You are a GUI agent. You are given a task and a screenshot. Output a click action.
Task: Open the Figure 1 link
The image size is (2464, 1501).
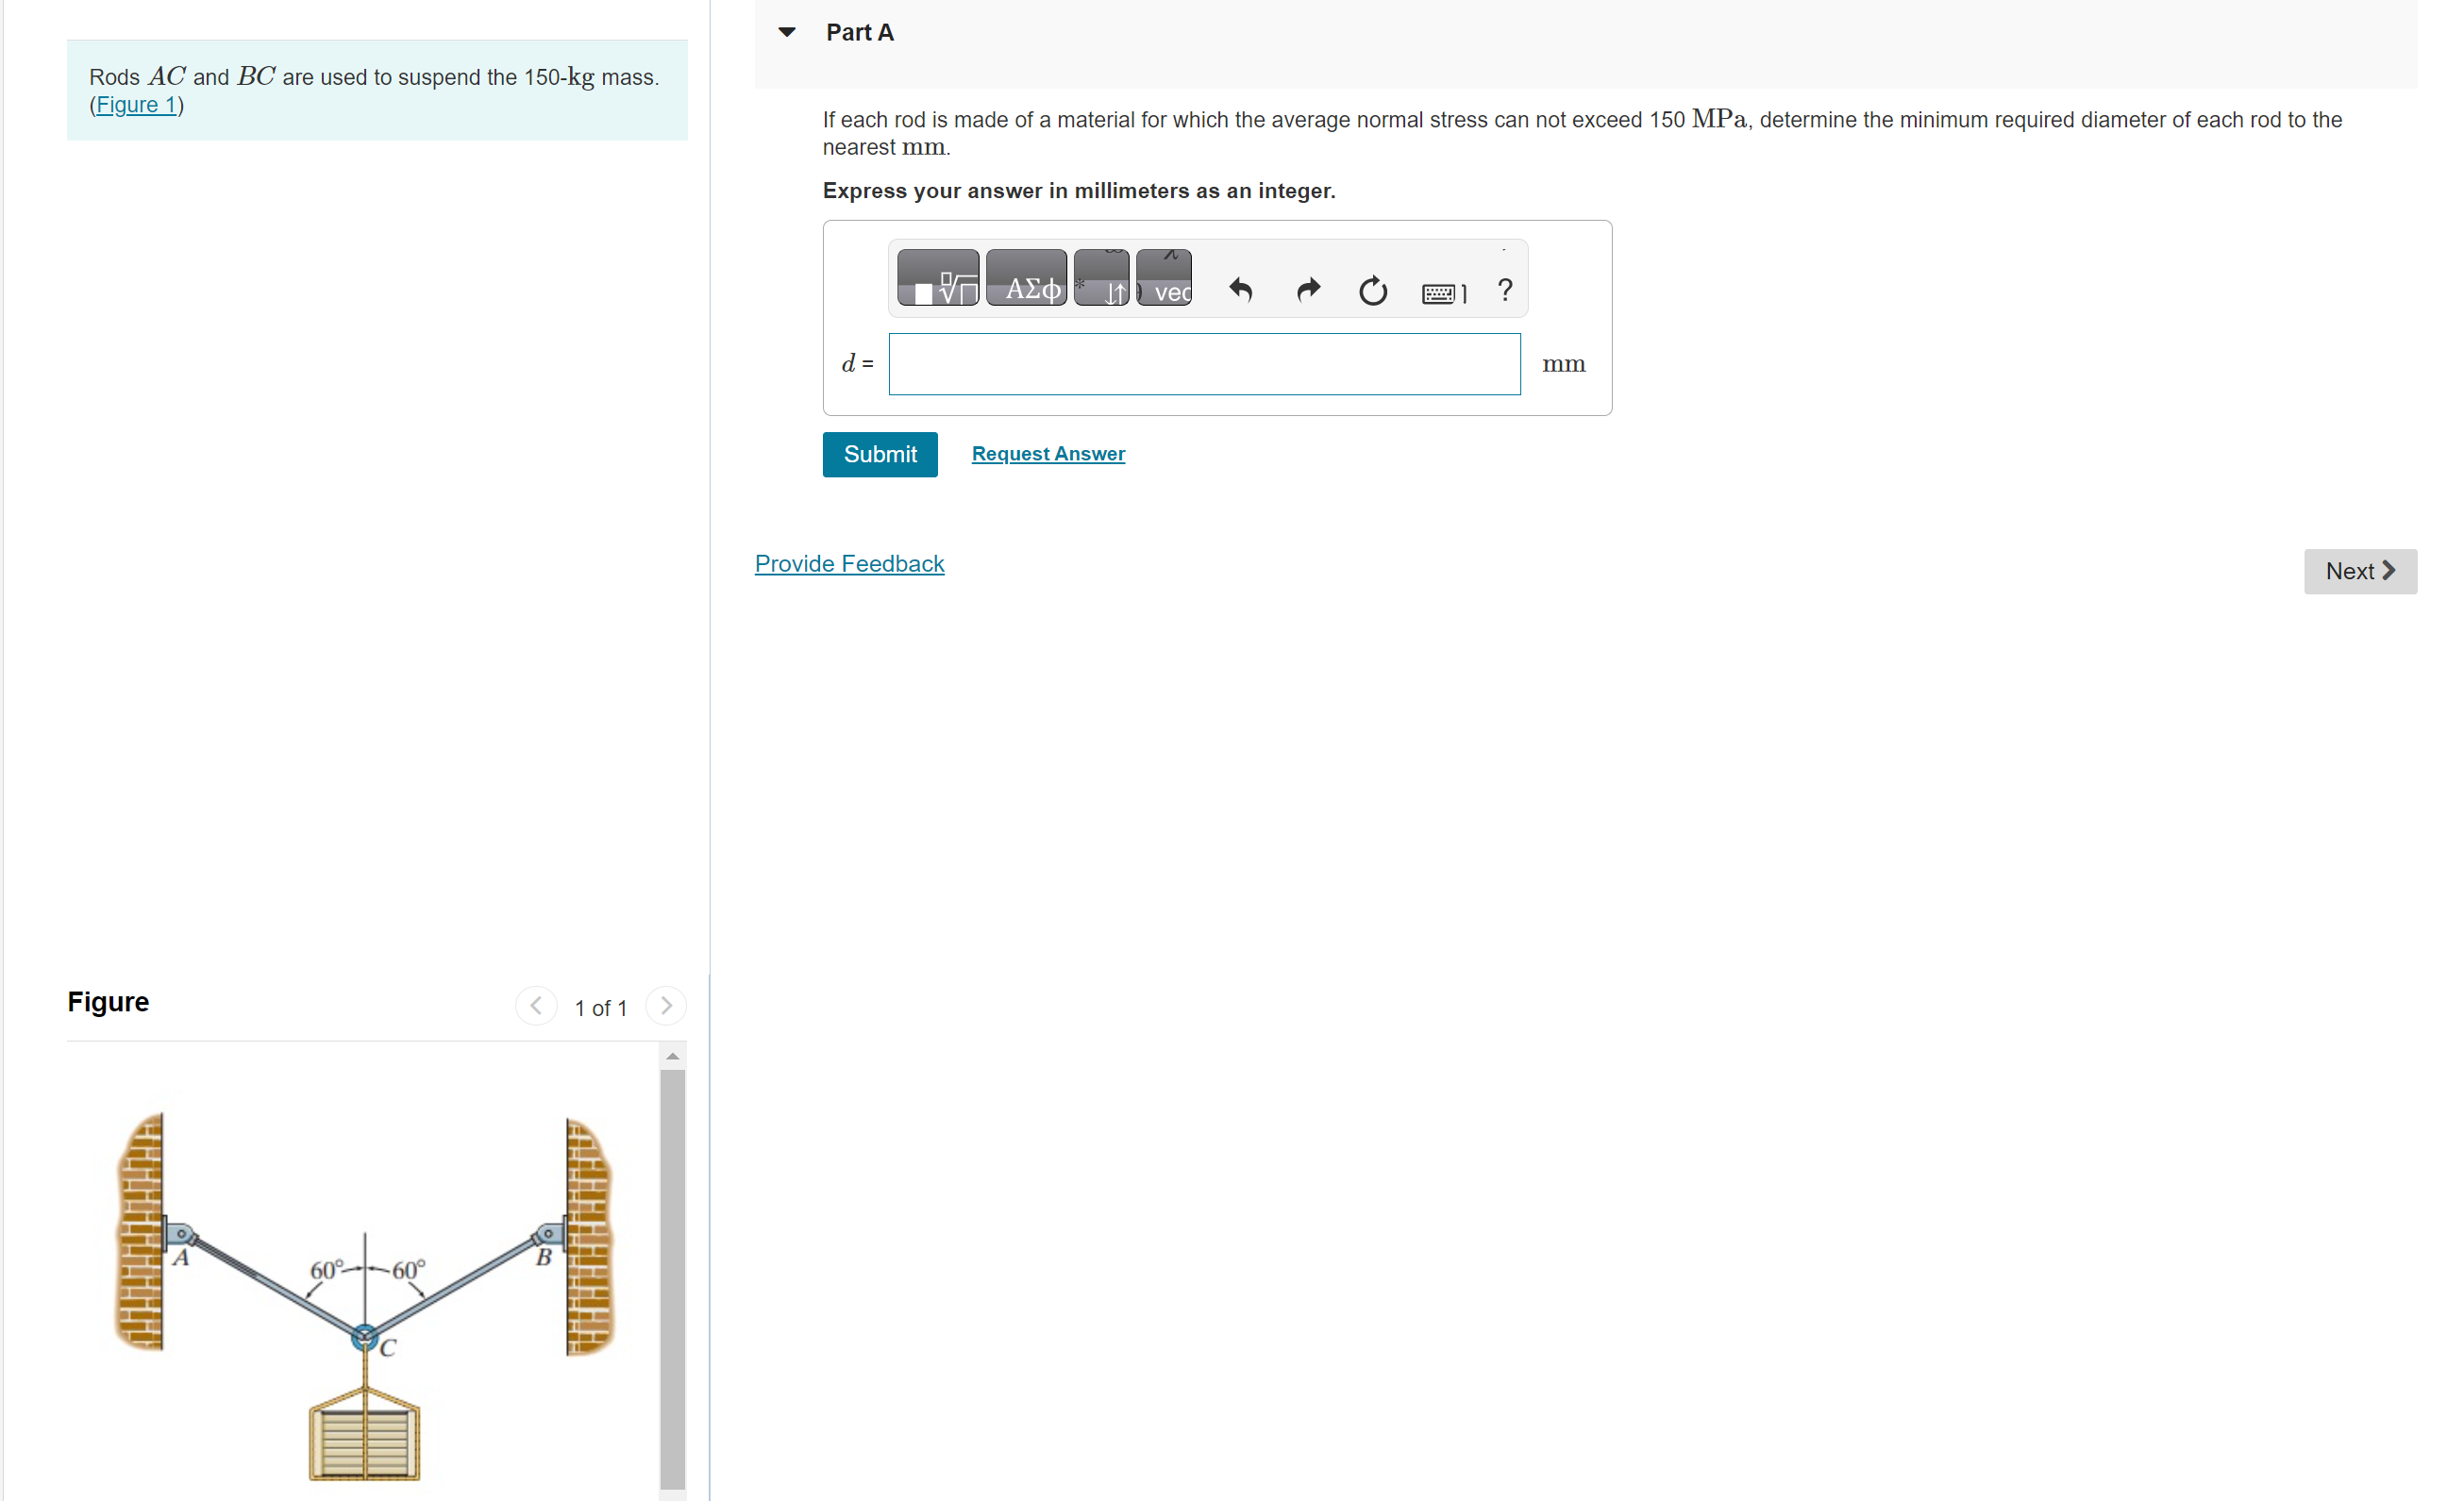(136, 105)
